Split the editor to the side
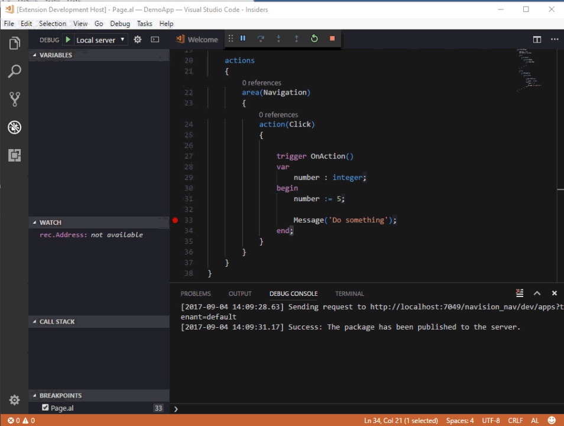Screen dimensions: 564x426 click(537, 40)
